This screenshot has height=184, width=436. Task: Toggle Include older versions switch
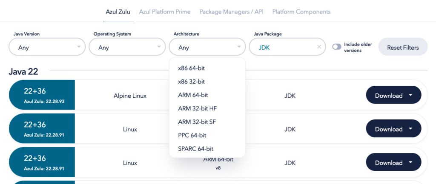pos(337,47)
